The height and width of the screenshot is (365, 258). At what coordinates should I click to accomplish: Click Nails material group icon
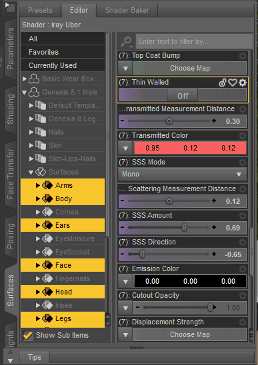[x=41, y=133]
